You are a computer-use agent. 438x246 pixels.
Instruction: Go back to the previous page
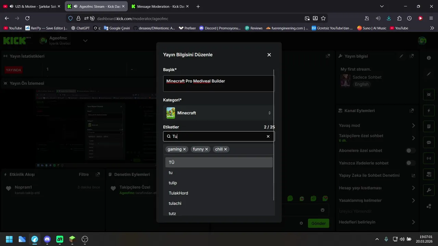7,18
